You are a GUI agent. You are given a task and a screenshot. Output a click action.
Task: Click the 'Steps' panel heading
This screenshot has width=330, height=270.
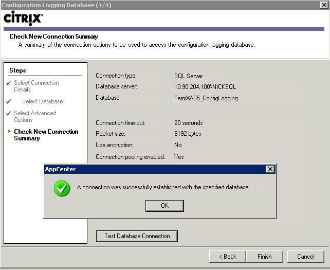click(17, 70)
